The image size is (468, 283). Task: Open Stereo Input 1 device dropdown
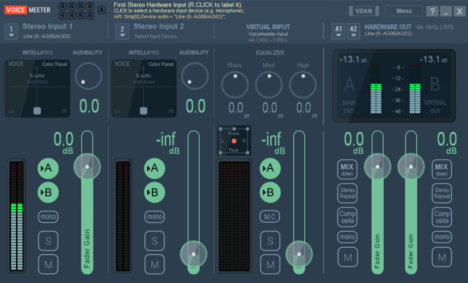point(11,32)
